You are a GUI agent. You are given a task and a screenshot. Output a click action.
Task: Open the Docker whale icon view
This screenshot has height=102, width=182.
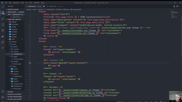pyautogui.click(x=3, y=36)
